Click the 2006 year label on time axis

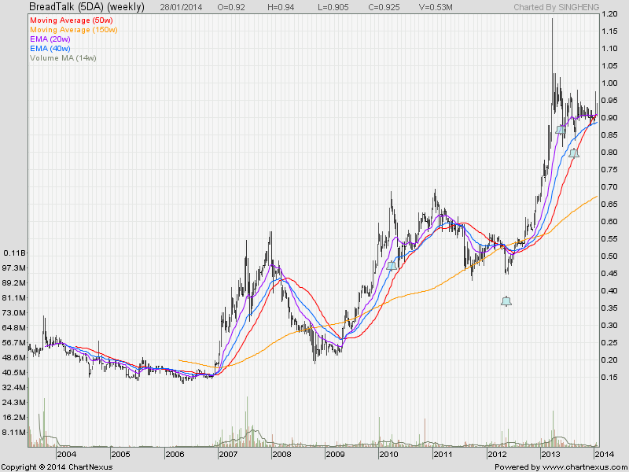(x=175, y=454)
